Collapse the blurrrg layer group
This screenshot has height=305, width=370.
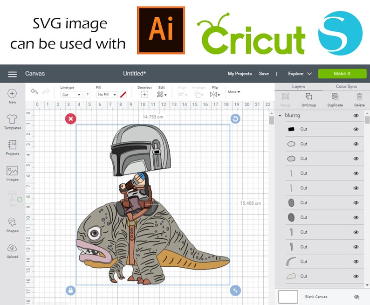[280, 116]
